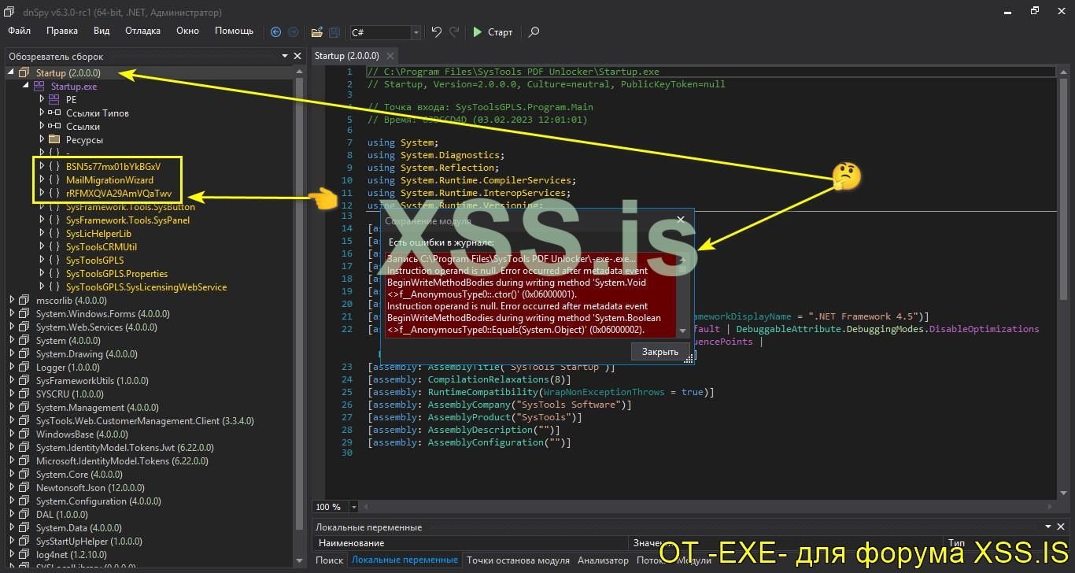Open assembly search with the magnifier icon

point(534,32)
